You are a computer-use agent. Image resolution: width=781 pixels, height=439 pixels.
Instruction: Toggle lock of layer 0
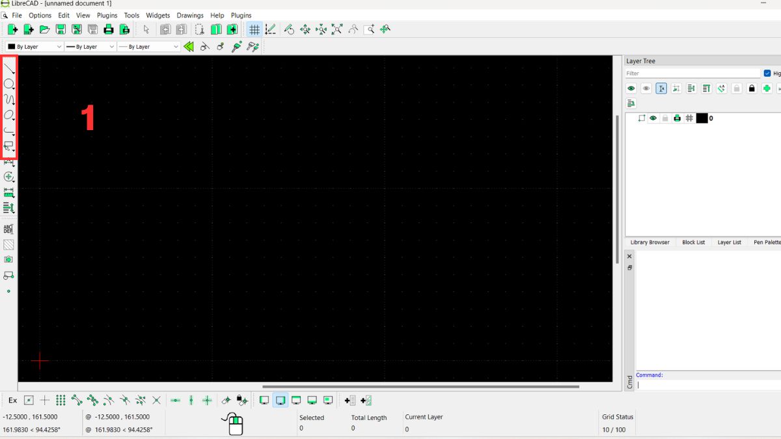pyautogui.click(x=665, y=118)
